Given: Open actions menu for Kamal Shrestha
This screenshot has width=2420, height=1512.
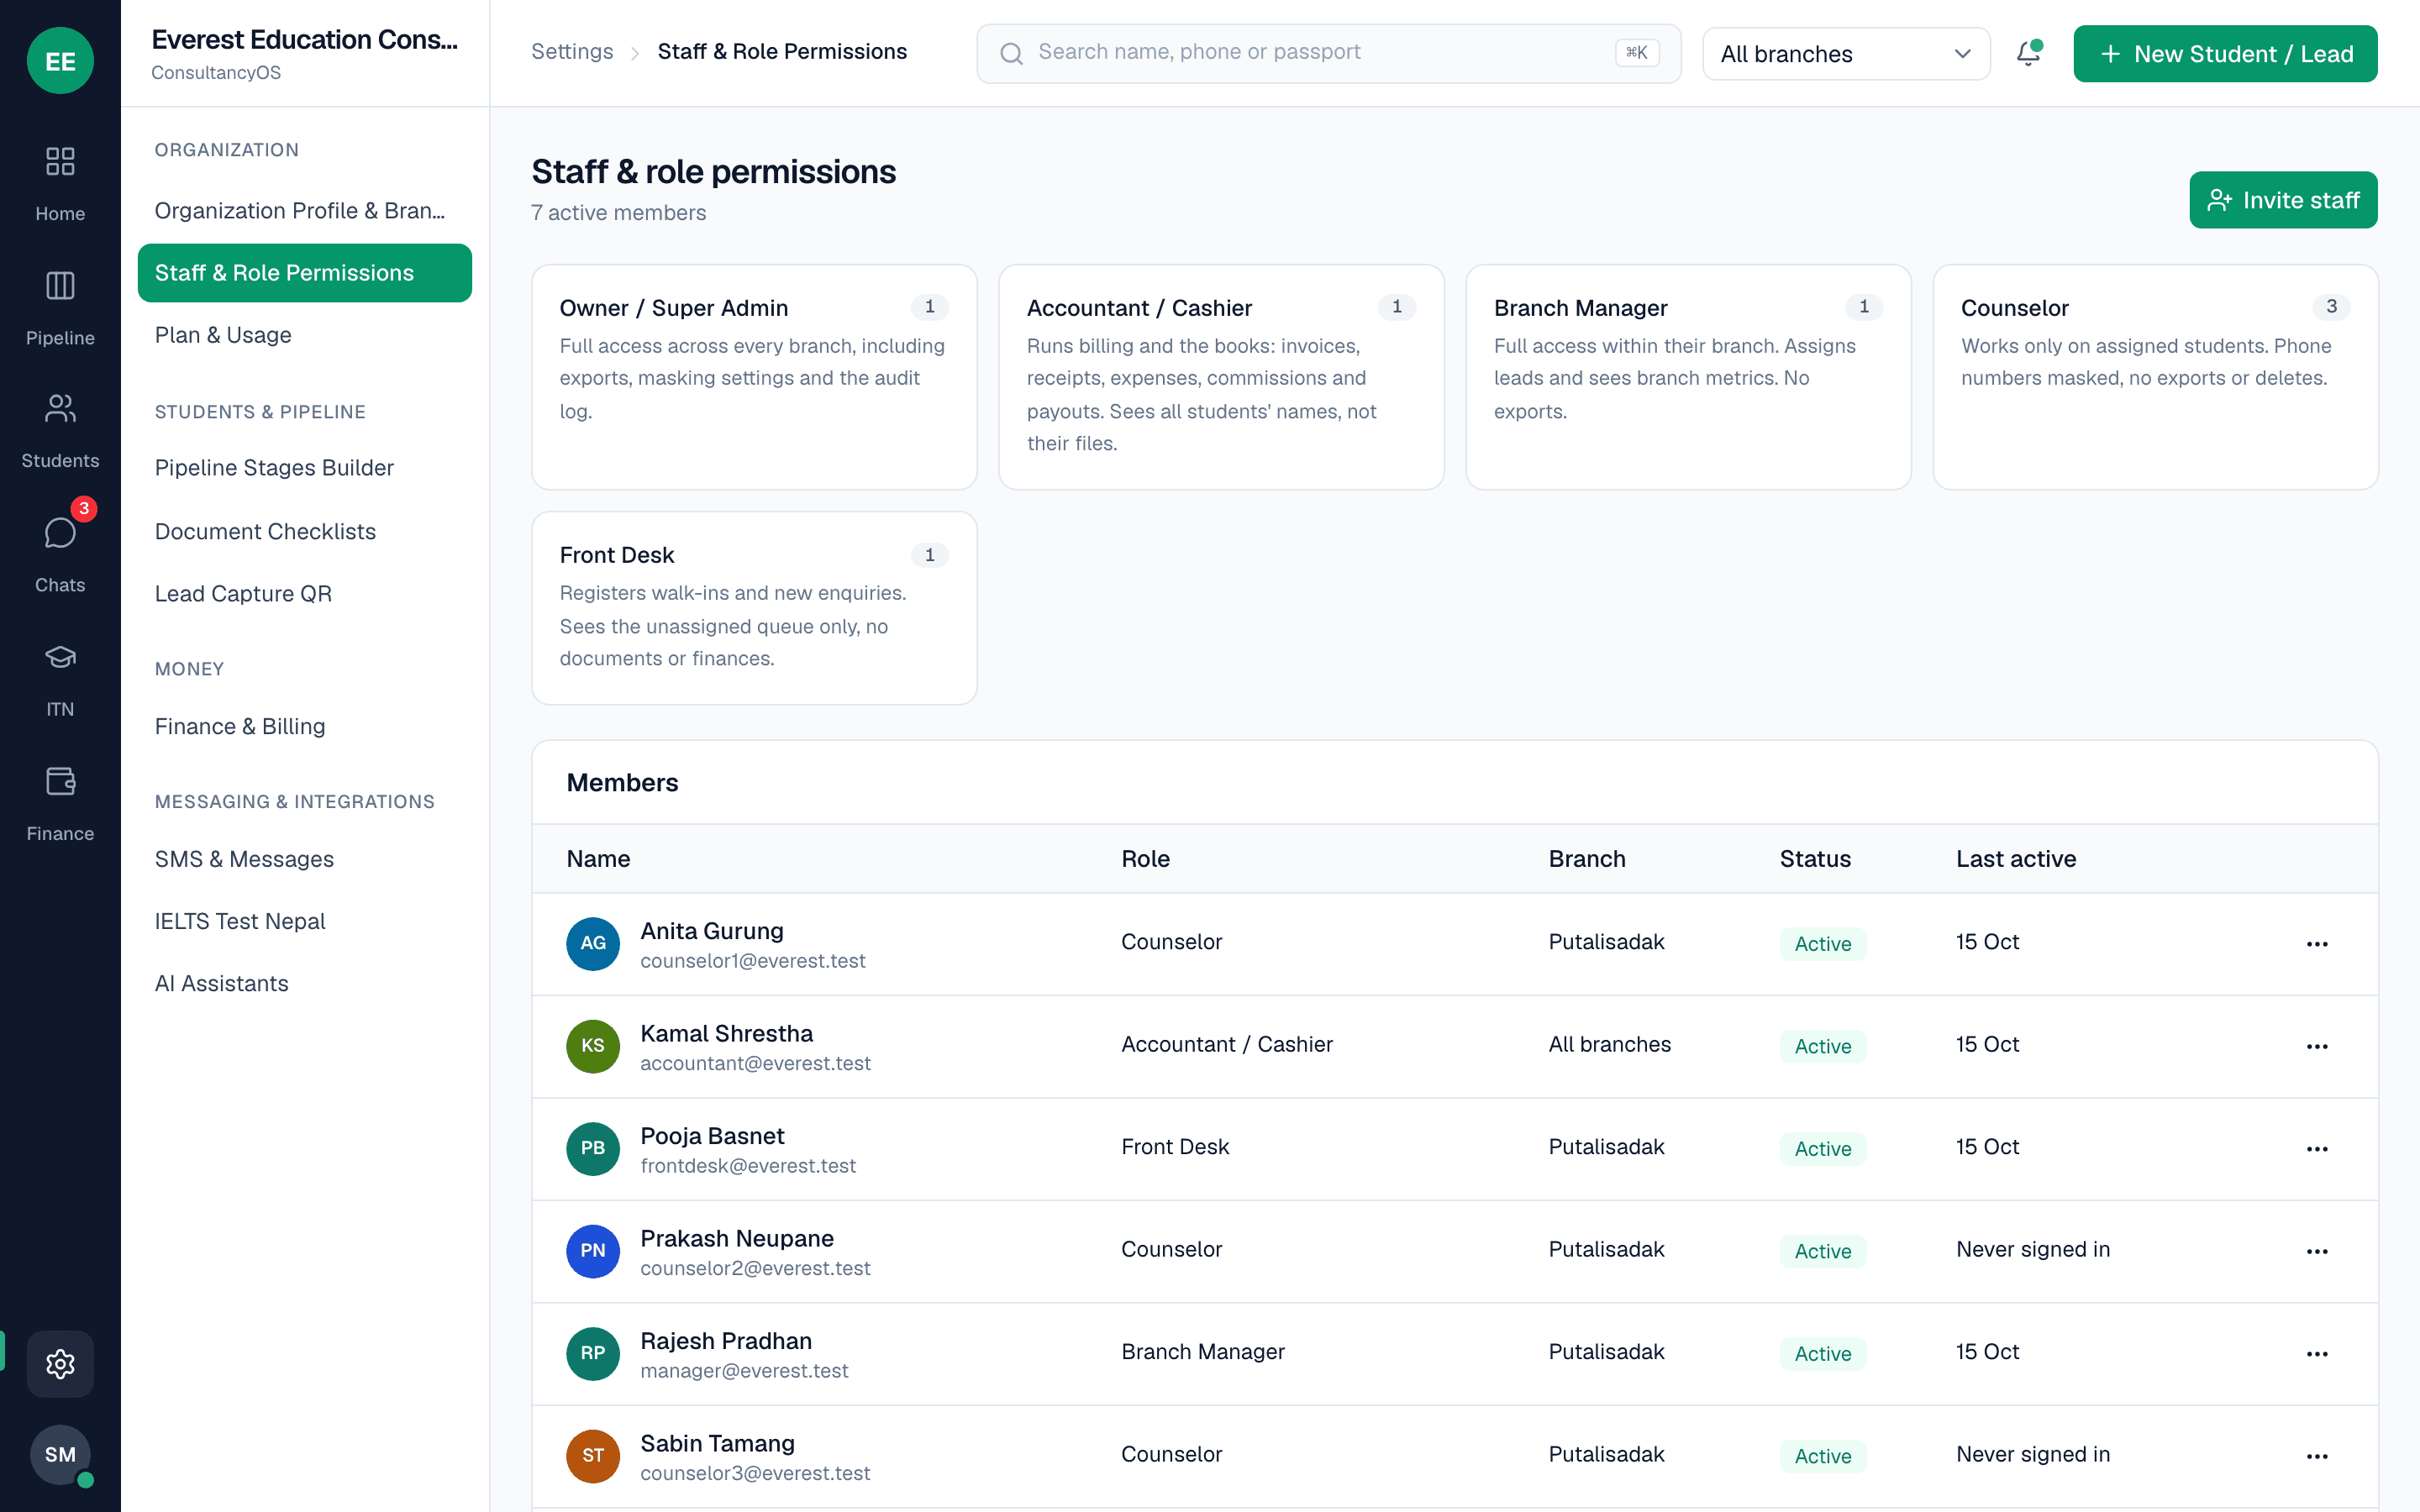Looking at the screenshot, I should pyautogui.click(x=2317, y=1046).
